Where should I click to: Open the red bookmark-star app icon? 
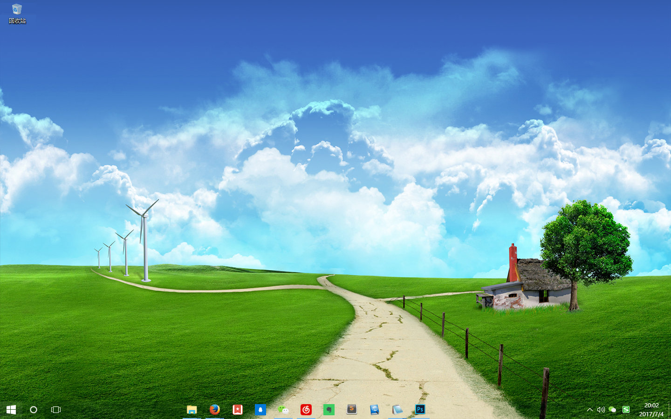(238, 410)
